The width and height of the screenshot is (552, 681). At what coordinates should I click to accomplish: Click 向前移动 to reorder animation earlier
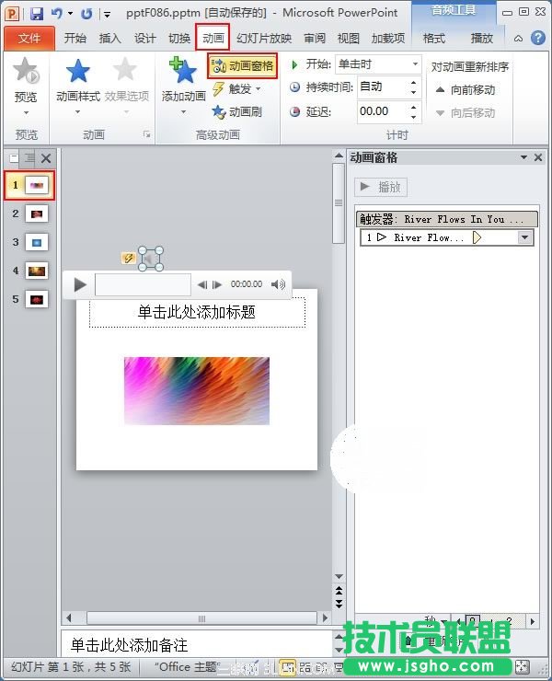(466, 90)
